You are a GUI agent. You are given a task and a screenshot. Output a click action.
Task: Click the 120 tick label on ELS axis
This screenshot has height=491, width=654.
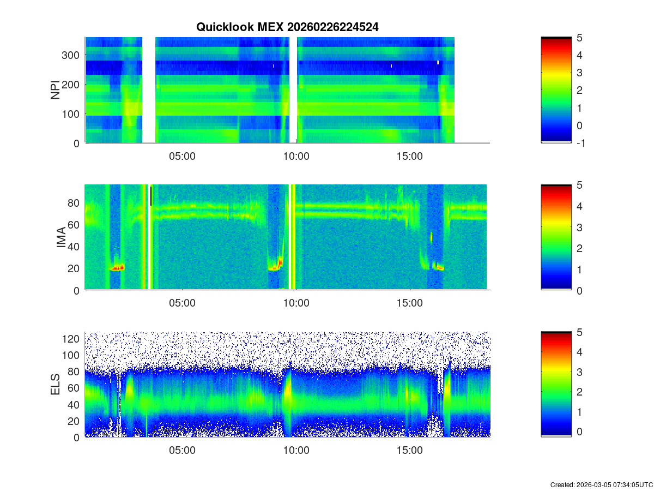tap(72, 339)
